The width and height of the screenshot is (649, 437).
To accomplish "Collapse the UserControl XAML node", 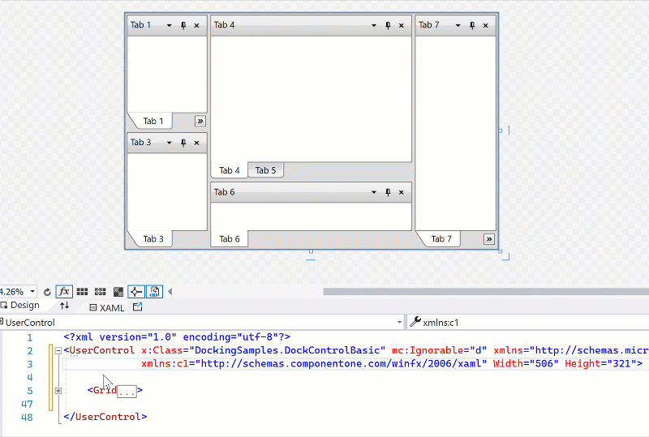I will pos(58,350).
